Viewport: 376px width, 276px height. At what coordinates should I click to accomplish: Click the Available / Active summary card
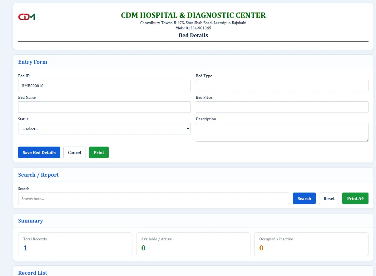193,244
